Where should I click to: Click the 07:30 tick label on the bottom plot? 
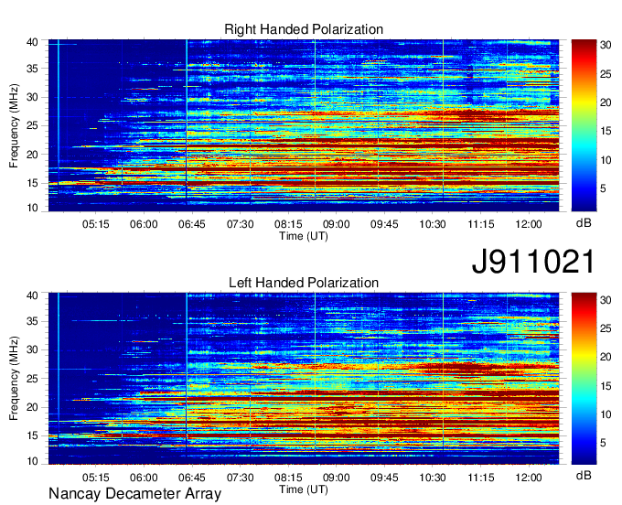tap(240, 478)
